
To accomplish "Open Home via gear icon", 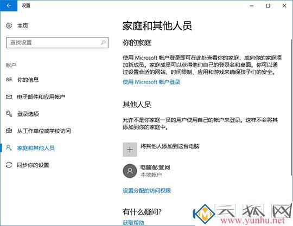I will pos(9,25).
